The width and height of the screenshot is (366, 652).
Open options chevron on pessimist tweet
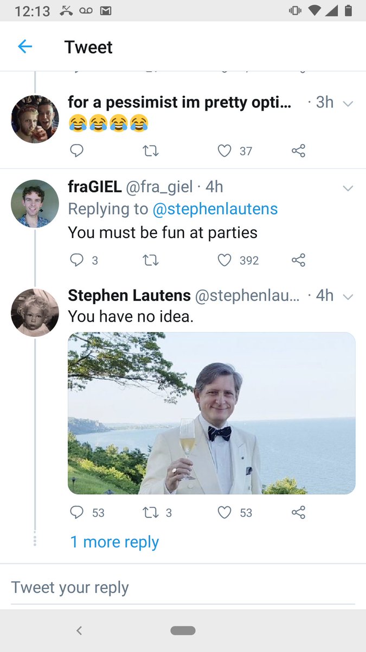[348, 103]
